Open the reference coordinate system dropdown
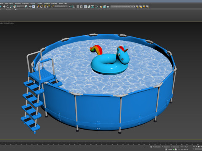 (x=20, y=6)
